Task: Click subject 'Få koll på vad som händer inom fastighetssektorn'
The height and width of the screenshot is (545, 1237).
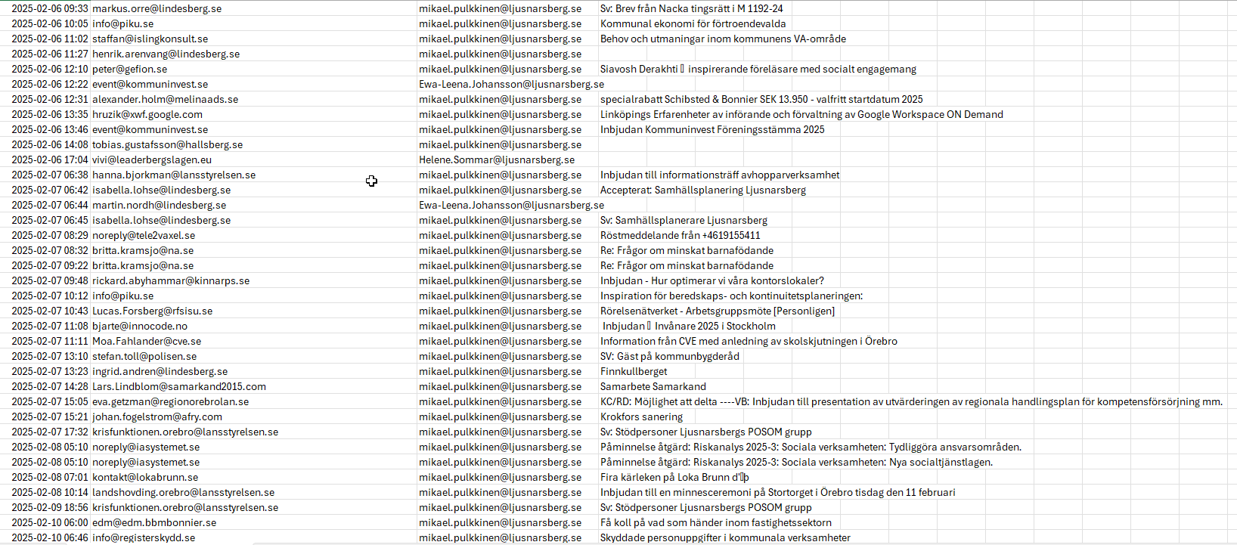Action: tap(716, 522)
